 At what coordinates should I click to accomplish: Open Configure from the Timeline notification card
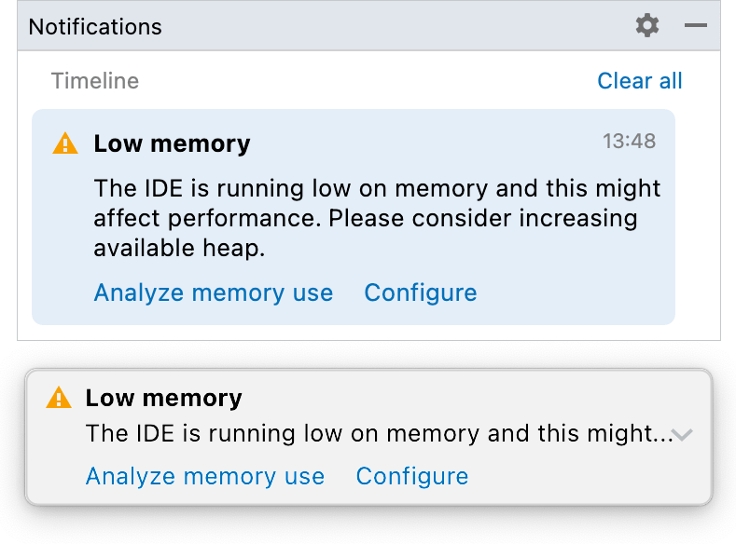[421, 292]
